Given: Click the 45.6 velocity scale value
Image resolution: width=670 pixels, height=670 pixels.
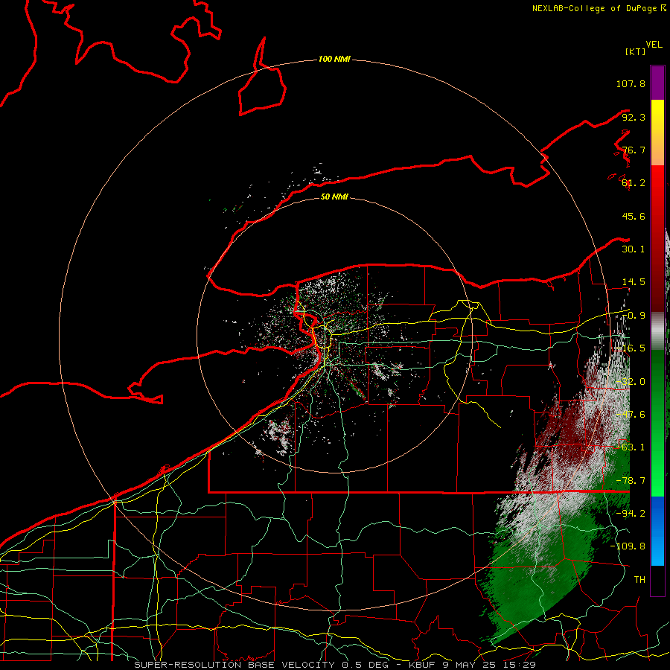Looking at the screenshot, I should 634,216.
